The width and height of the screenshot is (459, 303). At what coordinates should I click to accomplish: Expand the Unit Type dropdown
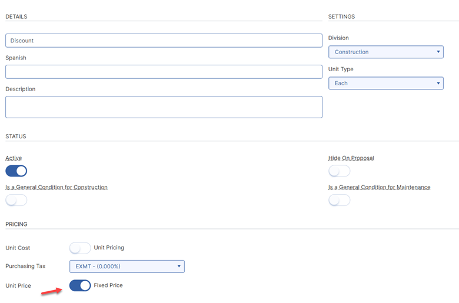(385, 83)
